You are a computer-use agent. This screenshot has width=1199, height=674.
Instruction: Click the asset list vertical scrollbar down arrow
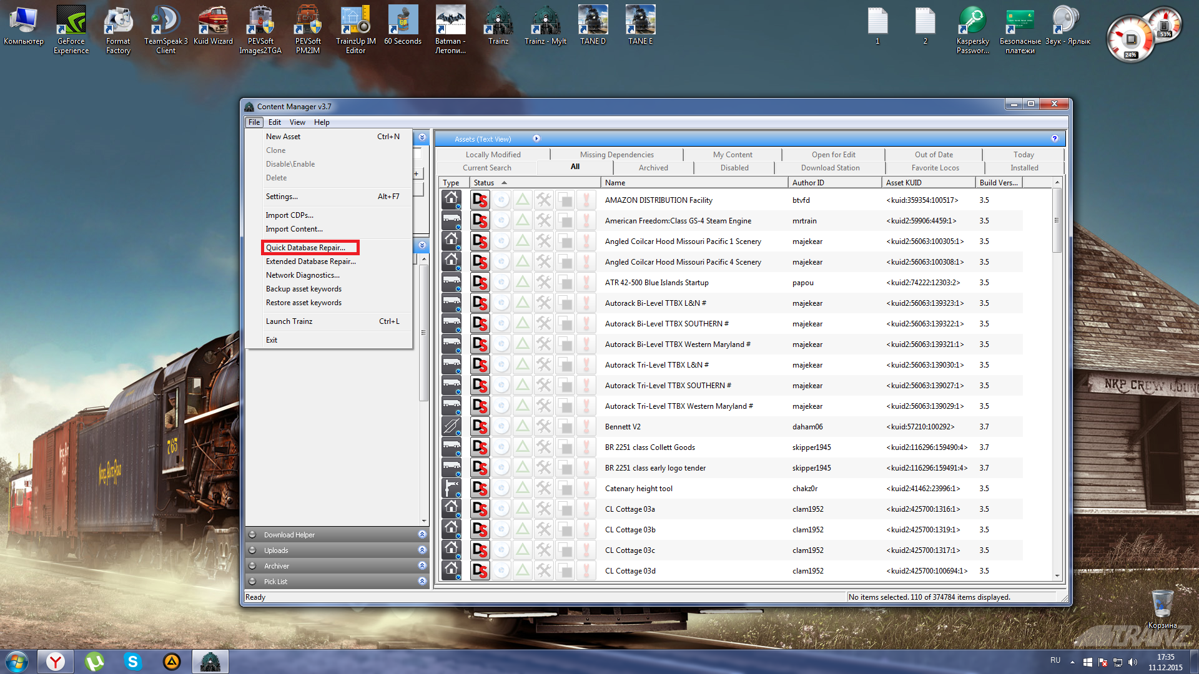tap(1057, 576)
